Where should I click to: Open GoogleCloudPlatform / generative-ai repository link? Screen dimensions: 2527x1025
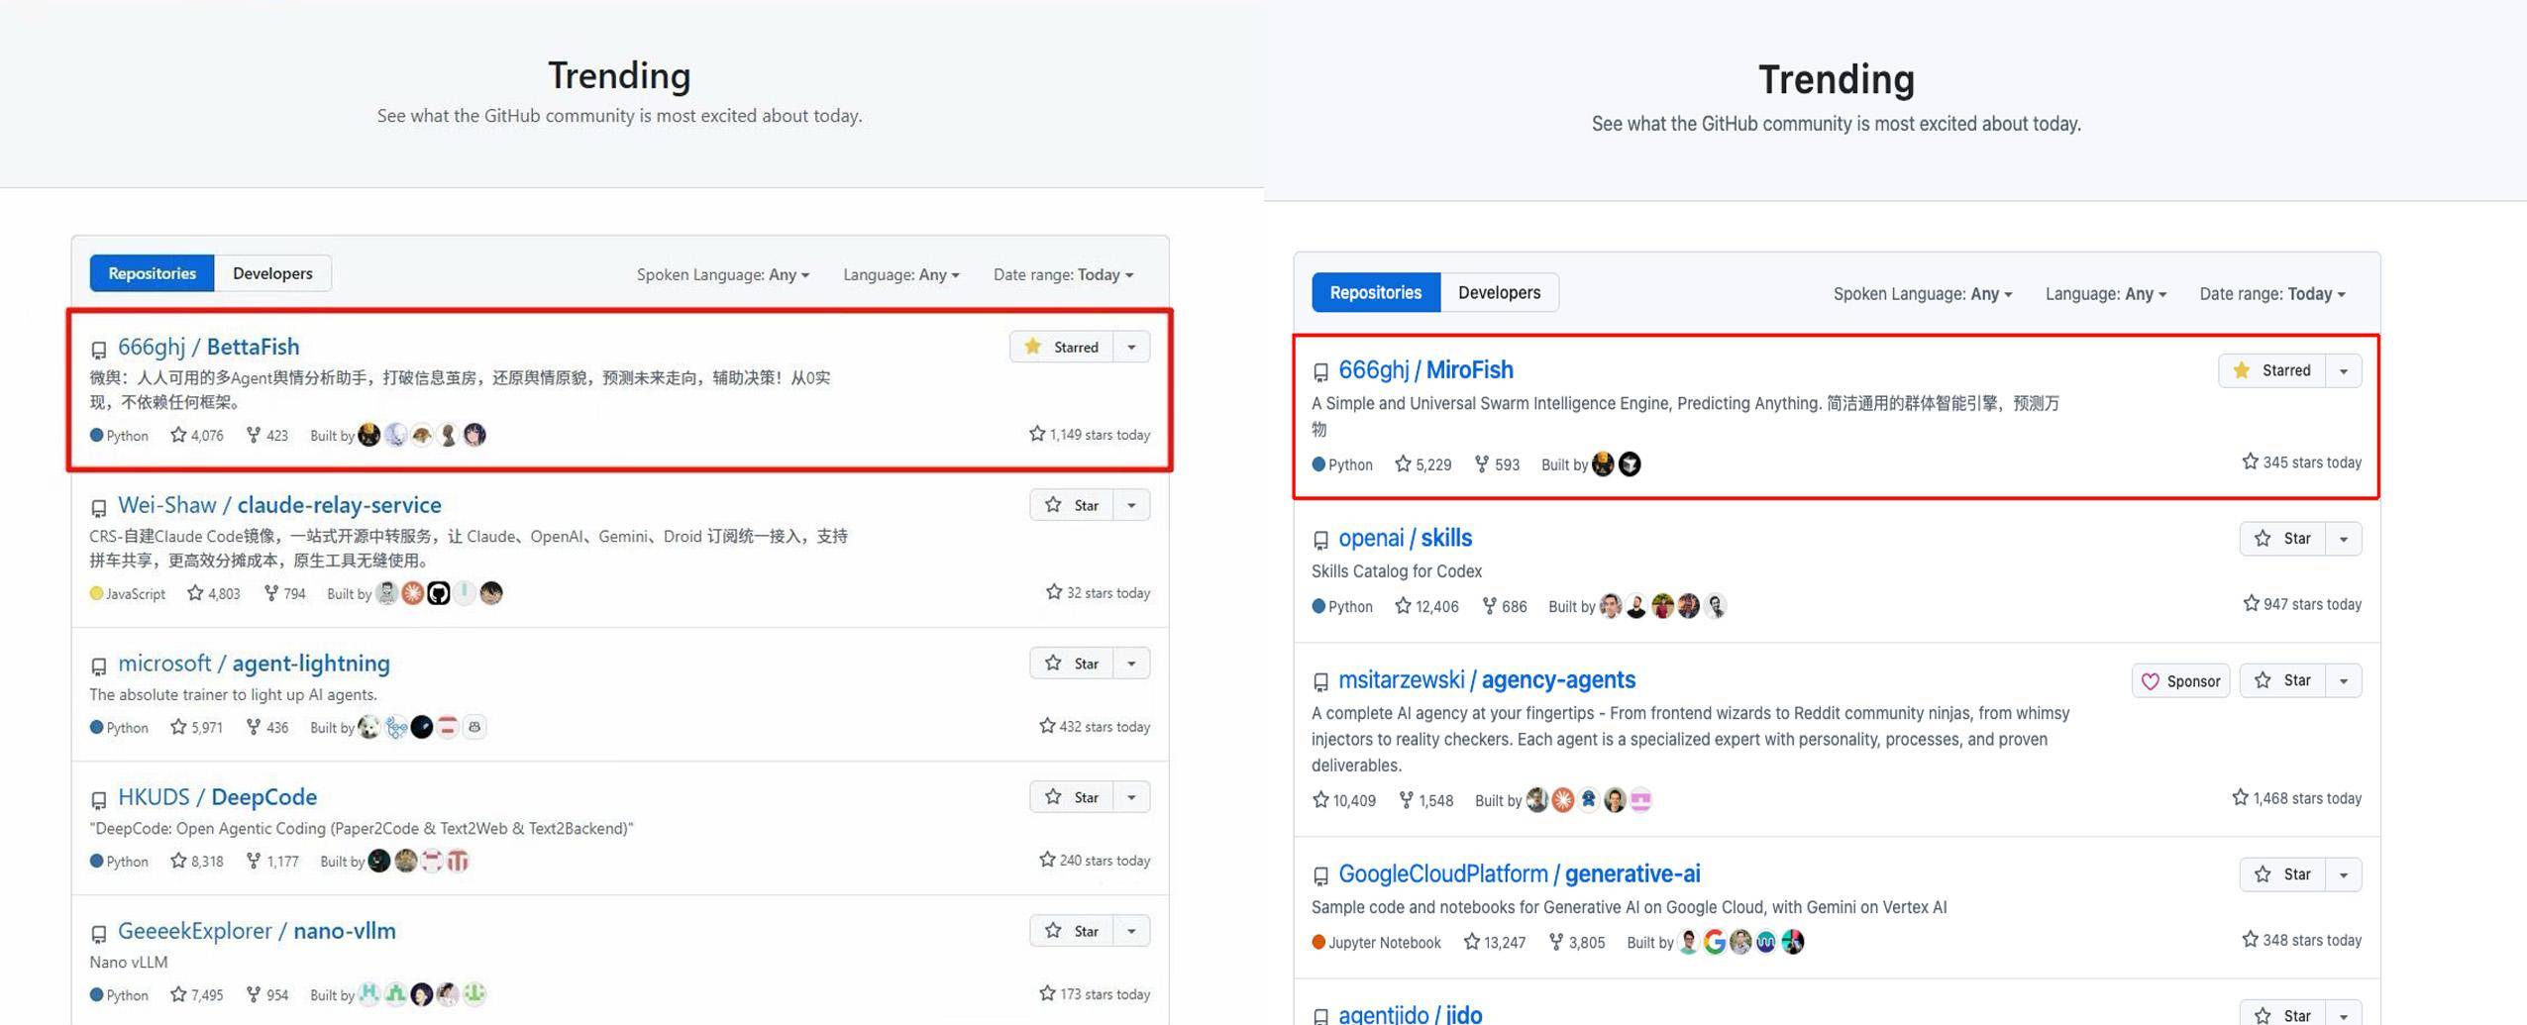(1519, 874)
